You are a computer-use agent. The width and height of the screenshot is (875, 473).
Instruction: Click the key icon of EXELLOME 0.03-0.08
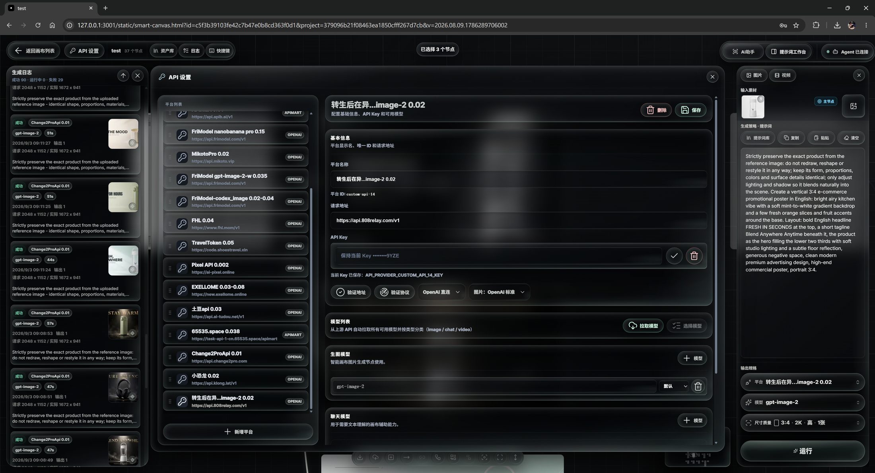coord(182,290)
